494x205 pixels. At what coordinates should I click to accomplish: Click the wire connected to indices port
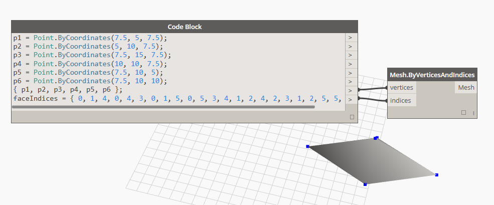tap(373, 100)
